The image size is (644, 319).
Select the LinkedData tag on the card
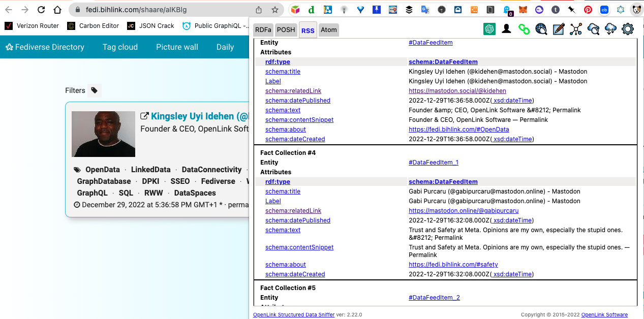click(x=151, y=170)
